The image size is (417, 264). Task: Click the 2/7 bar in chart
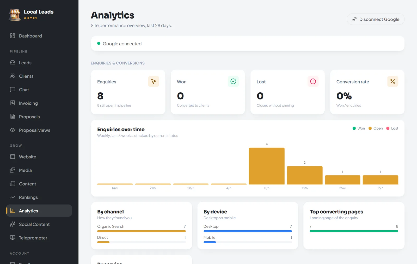click(x=381, y=180)
